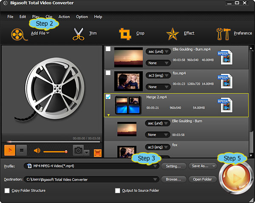The width and height of the screenshot is (255, 203).
Task: Open the Action menu
Action: click(x=64, y=17)
